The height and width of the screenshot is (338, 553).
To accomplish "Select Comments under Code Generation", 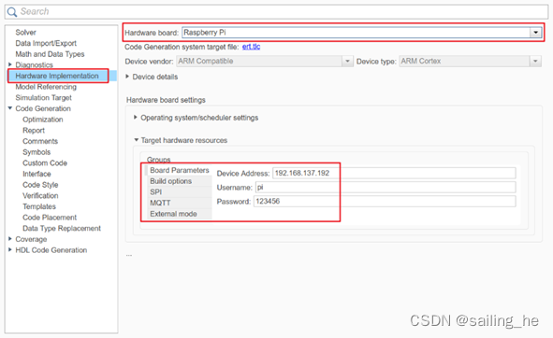I will (x=40, y=142).
